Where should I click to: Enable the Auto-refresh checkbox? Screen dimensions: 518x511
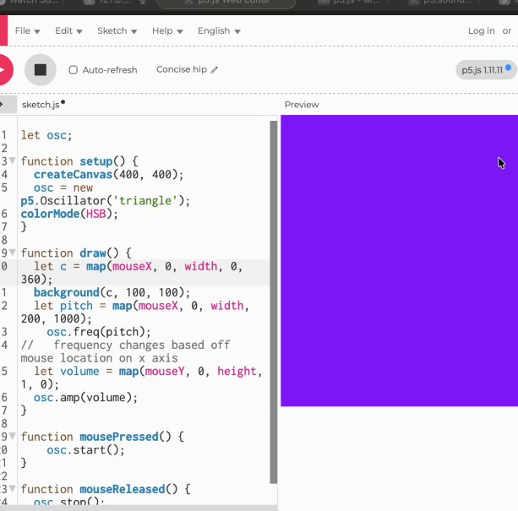pyautogui.click(x=74, y=70)
